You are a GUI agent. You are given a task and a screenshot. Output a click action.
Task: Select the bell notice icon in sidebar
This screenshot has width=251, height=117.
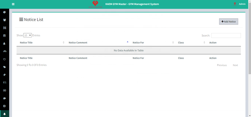tap(4, 114)
